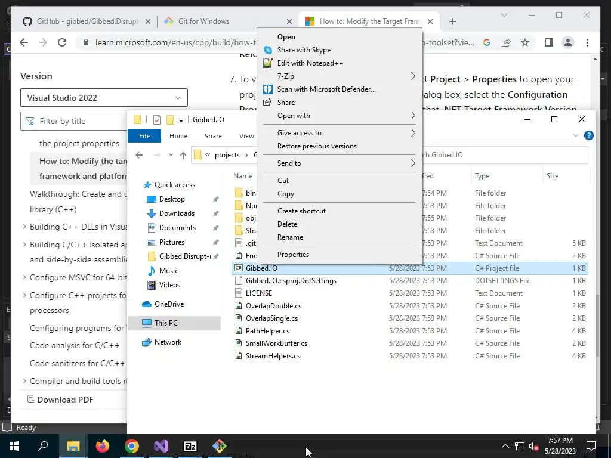The image size is (611, 458).
Task: Choose Cut in the context menu
Action: (x=283, y=181)
